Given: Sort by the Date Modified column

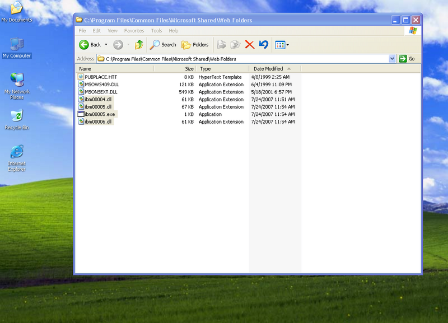Looking at the screenshot, I should pos(274,68).
